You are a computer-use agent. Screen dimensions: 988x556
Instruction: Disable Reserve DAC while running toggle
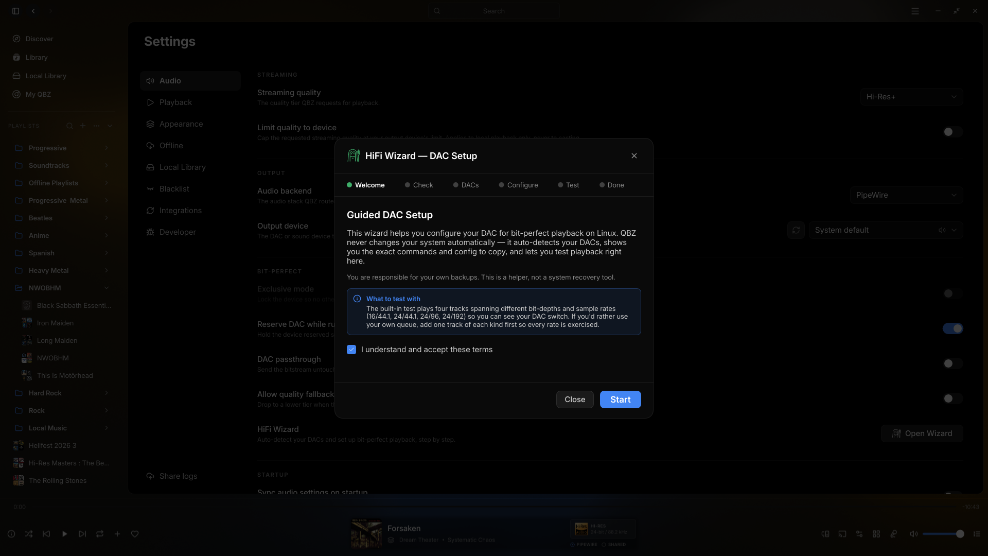[x=952, y=328]
